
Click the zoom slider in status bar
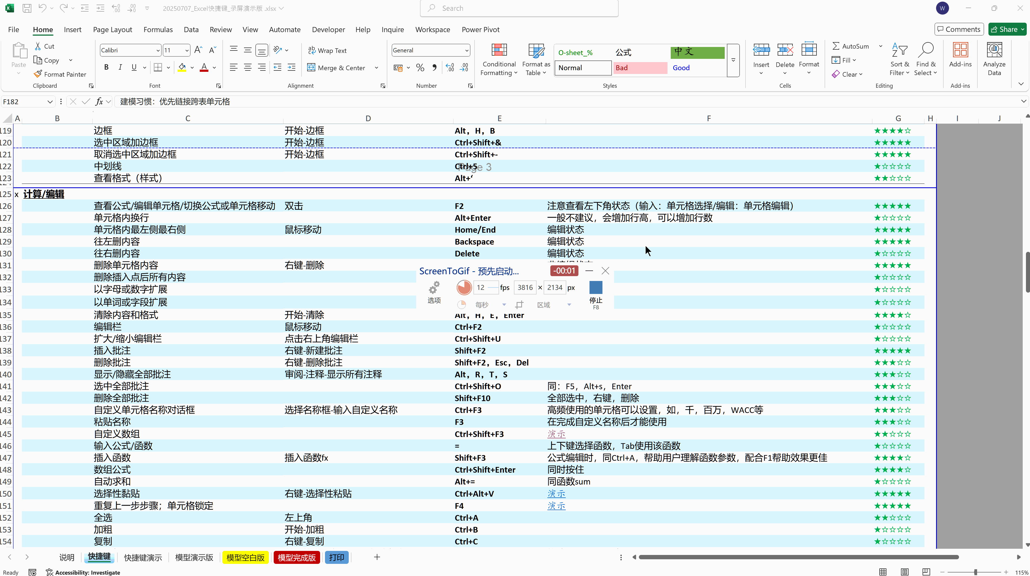tap(975, 572)
